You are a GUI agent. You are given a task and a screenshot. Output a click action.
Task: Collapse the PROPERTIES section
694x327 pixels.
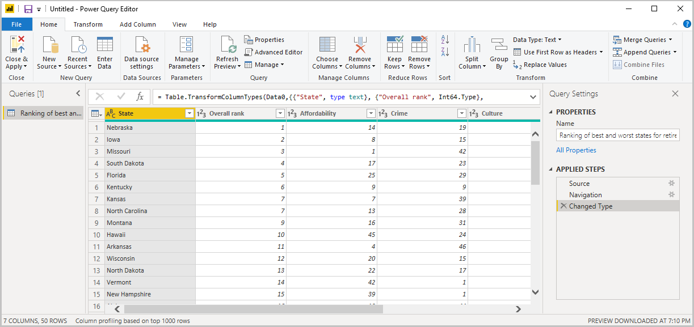(x=552, y=112)
